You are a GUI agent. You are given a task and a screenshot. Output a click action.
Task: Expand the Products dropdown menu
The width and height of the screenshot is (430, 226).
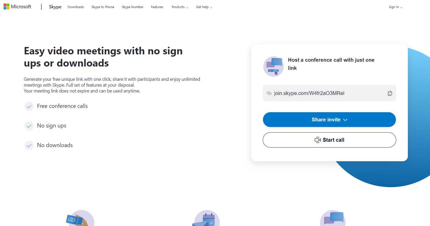(x=180, y=7)
